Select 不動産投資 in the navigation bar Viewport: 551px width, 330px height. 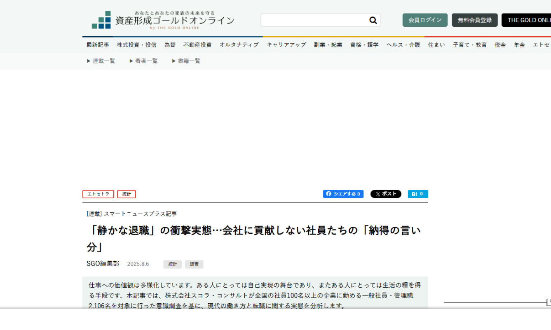pyautogui.click(x=197, y=45)
